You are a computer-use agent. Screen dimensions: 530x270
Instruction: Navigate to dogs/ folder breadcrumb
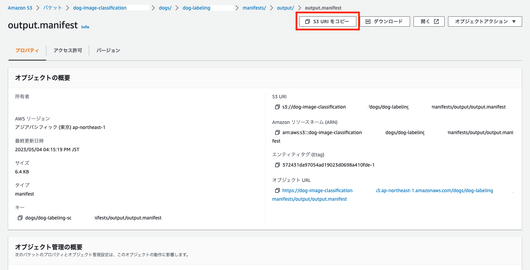tap(165, 8)
